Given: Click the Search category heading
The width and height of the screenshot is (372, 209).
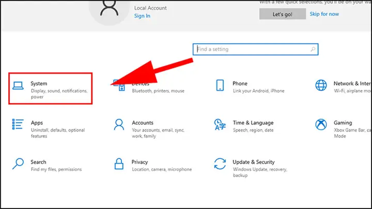Looking at the screenshot, I should click(x=38, y=162).
